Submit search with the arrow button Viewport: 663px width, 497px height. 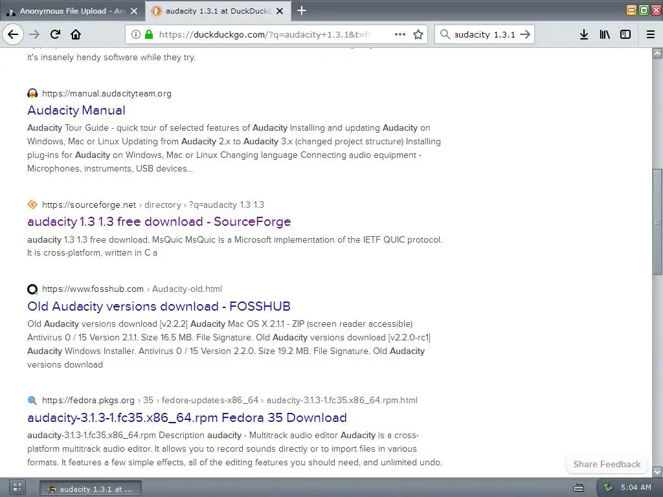[x=525, y=34]
